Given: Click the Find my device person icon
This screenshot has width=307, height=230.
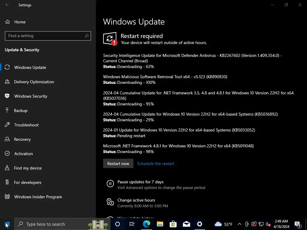Looking at the screenshot, I should pos(7,168).
